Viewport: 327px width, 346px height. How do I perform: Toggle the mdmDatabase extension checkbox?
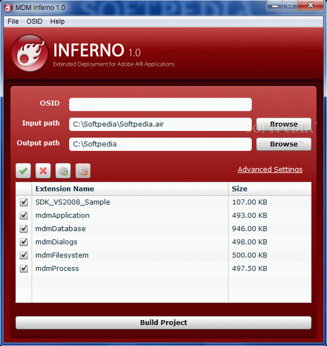(24, 228)
